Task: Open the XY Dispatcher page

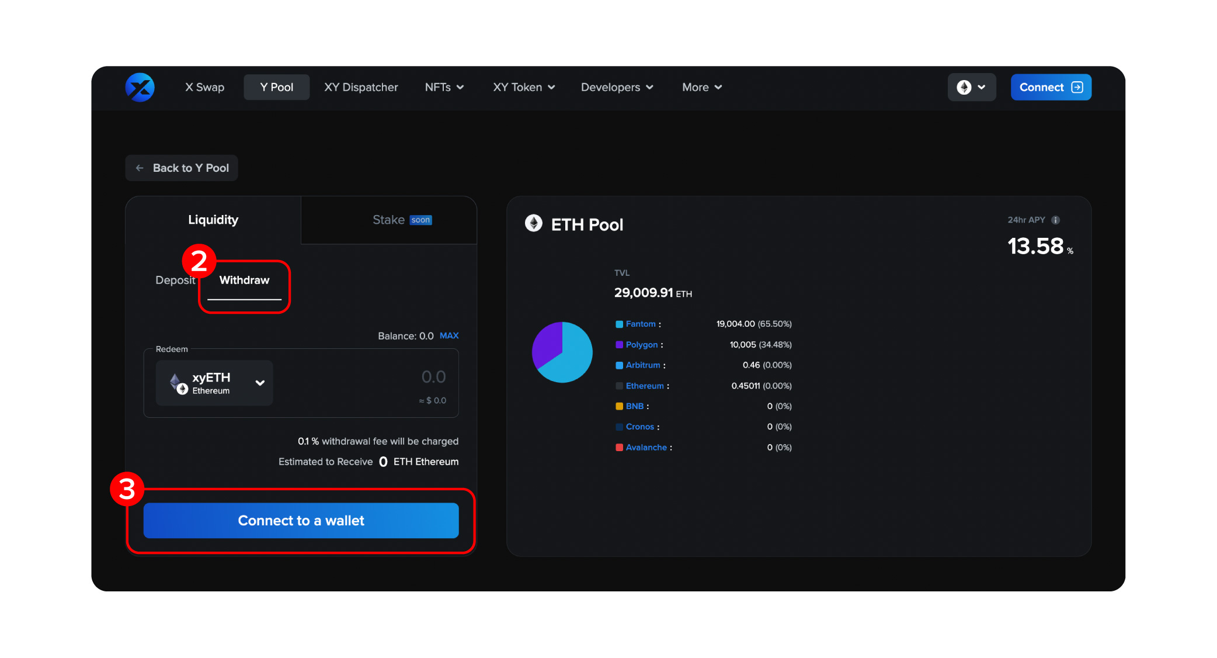Action: (361, 87)
